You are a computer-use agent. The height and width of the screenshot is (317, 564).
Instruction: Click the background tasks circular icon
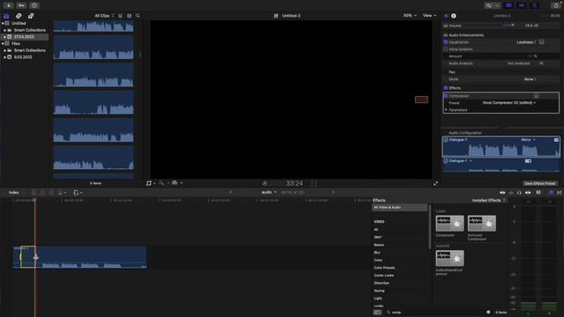point(34,5)
